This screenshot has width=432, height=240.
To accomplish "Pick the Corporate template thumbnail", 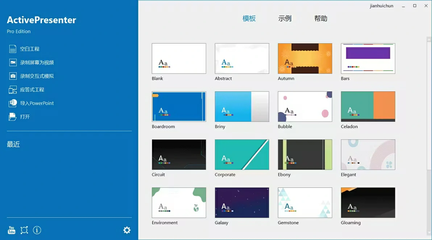I will point(242,154).
